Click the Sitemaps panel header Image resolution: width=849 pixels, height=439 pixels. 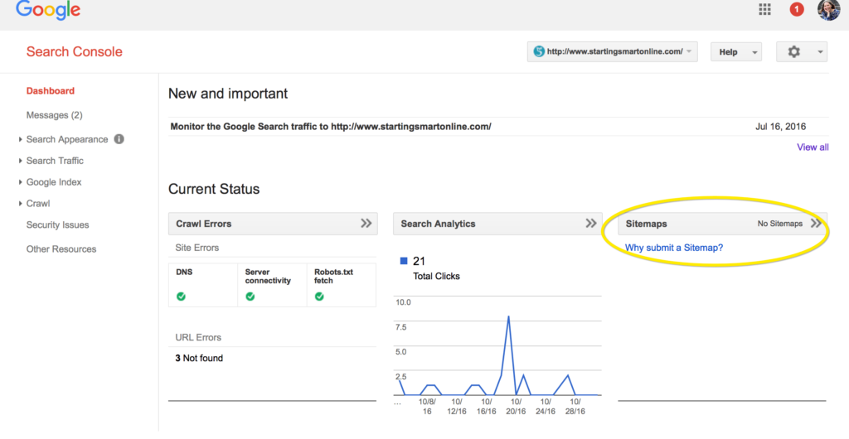pyautogui.click(x=722, y=224)
